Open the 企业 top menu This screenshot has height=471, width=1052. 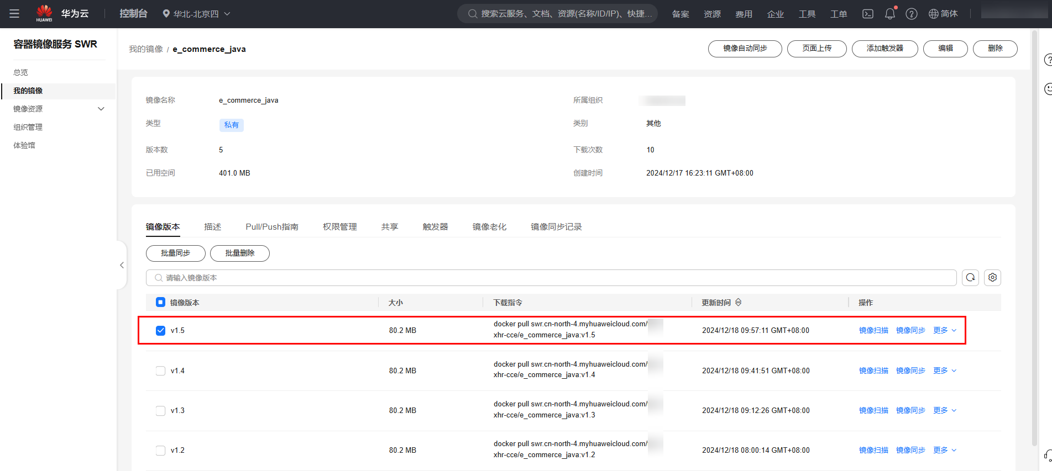776,14
